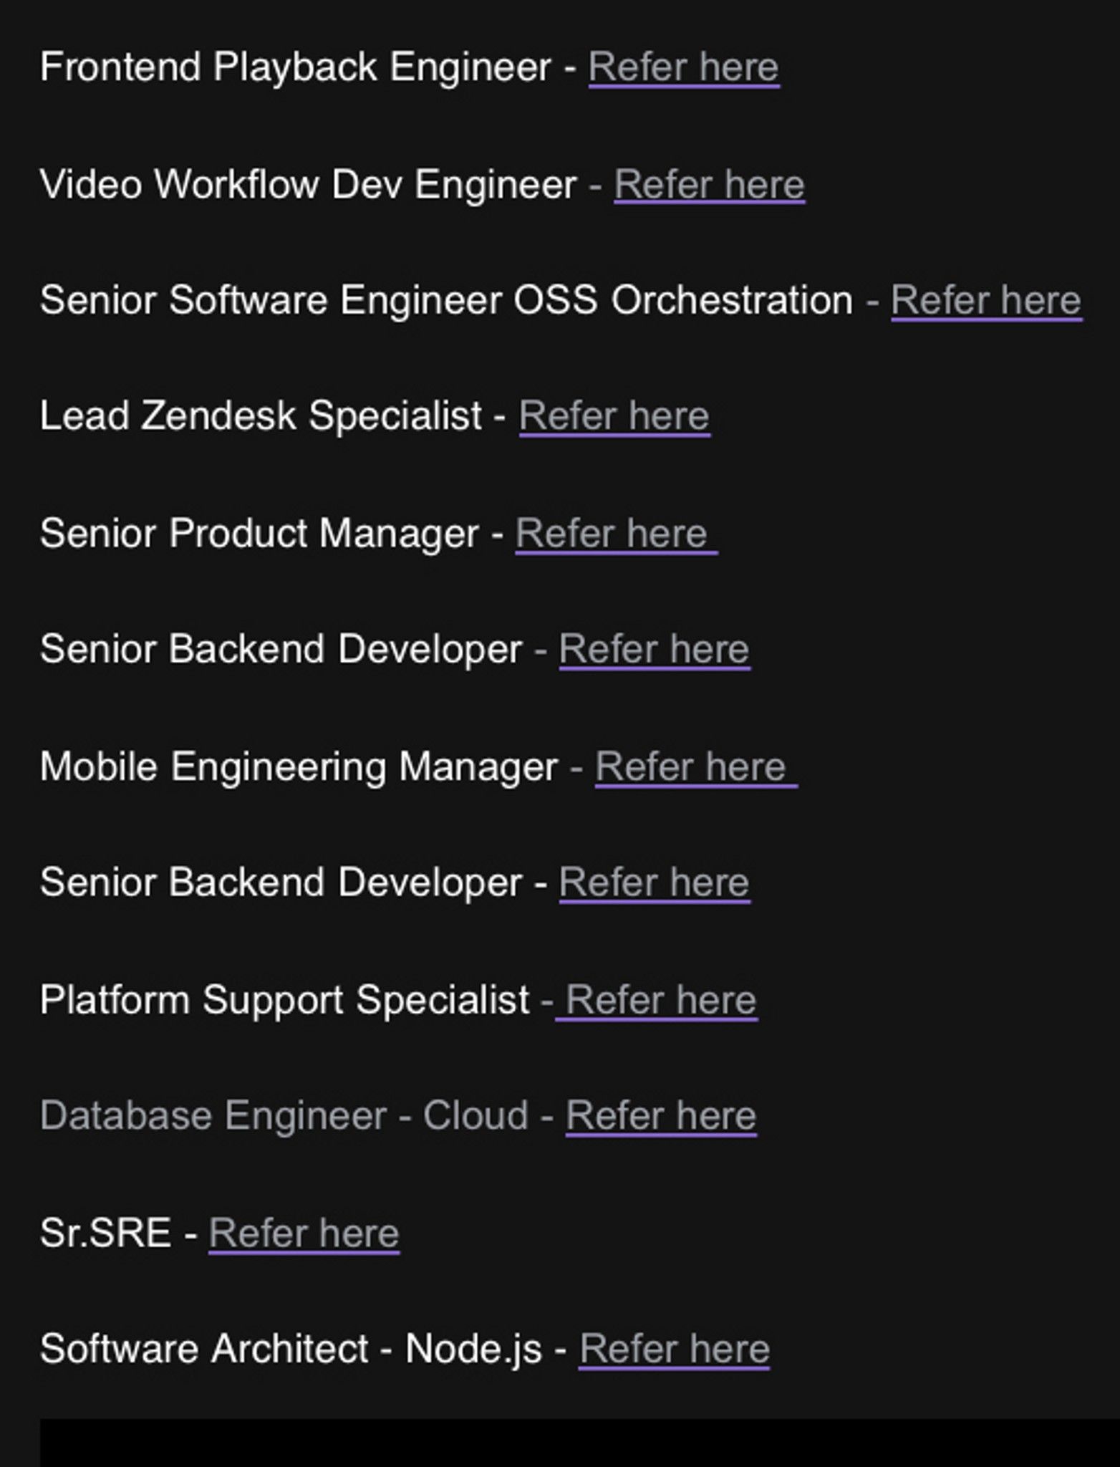Follow Refer here link for Mobile Engineering Manager
The width and height of the screenshot is (1120, 1467).
(696, 767)
